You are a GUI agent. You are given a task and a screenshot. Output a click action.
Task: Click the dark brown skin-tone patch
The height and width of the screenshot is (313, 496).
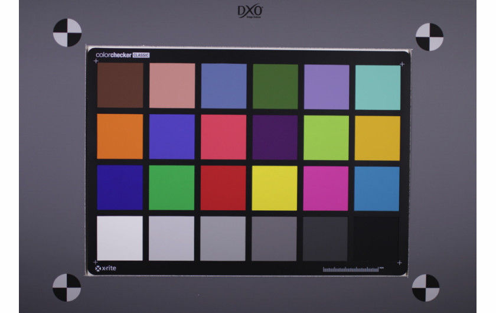coord(120,85)
